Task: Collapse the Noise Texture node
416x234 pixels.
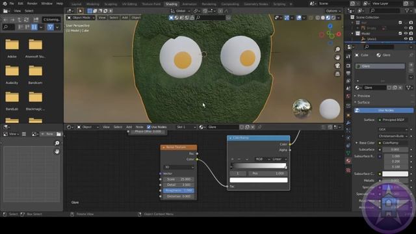Action: (164, 148)
